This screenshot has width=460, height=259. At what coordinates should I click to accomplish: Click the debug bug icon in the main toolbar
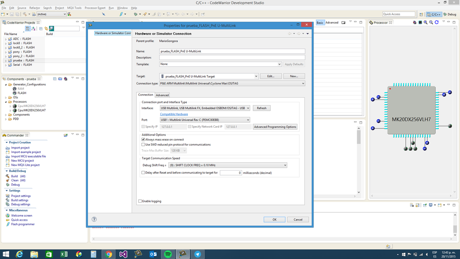(x=135, y=14)
